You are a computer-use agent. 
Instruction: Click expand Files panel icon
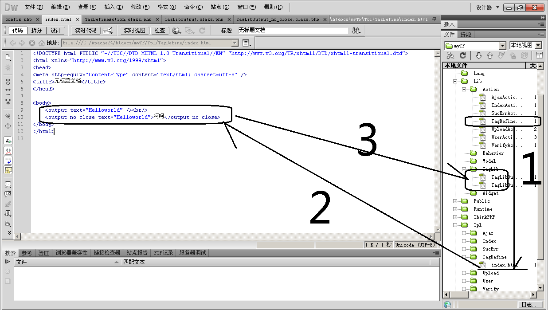tap(540, 55)
